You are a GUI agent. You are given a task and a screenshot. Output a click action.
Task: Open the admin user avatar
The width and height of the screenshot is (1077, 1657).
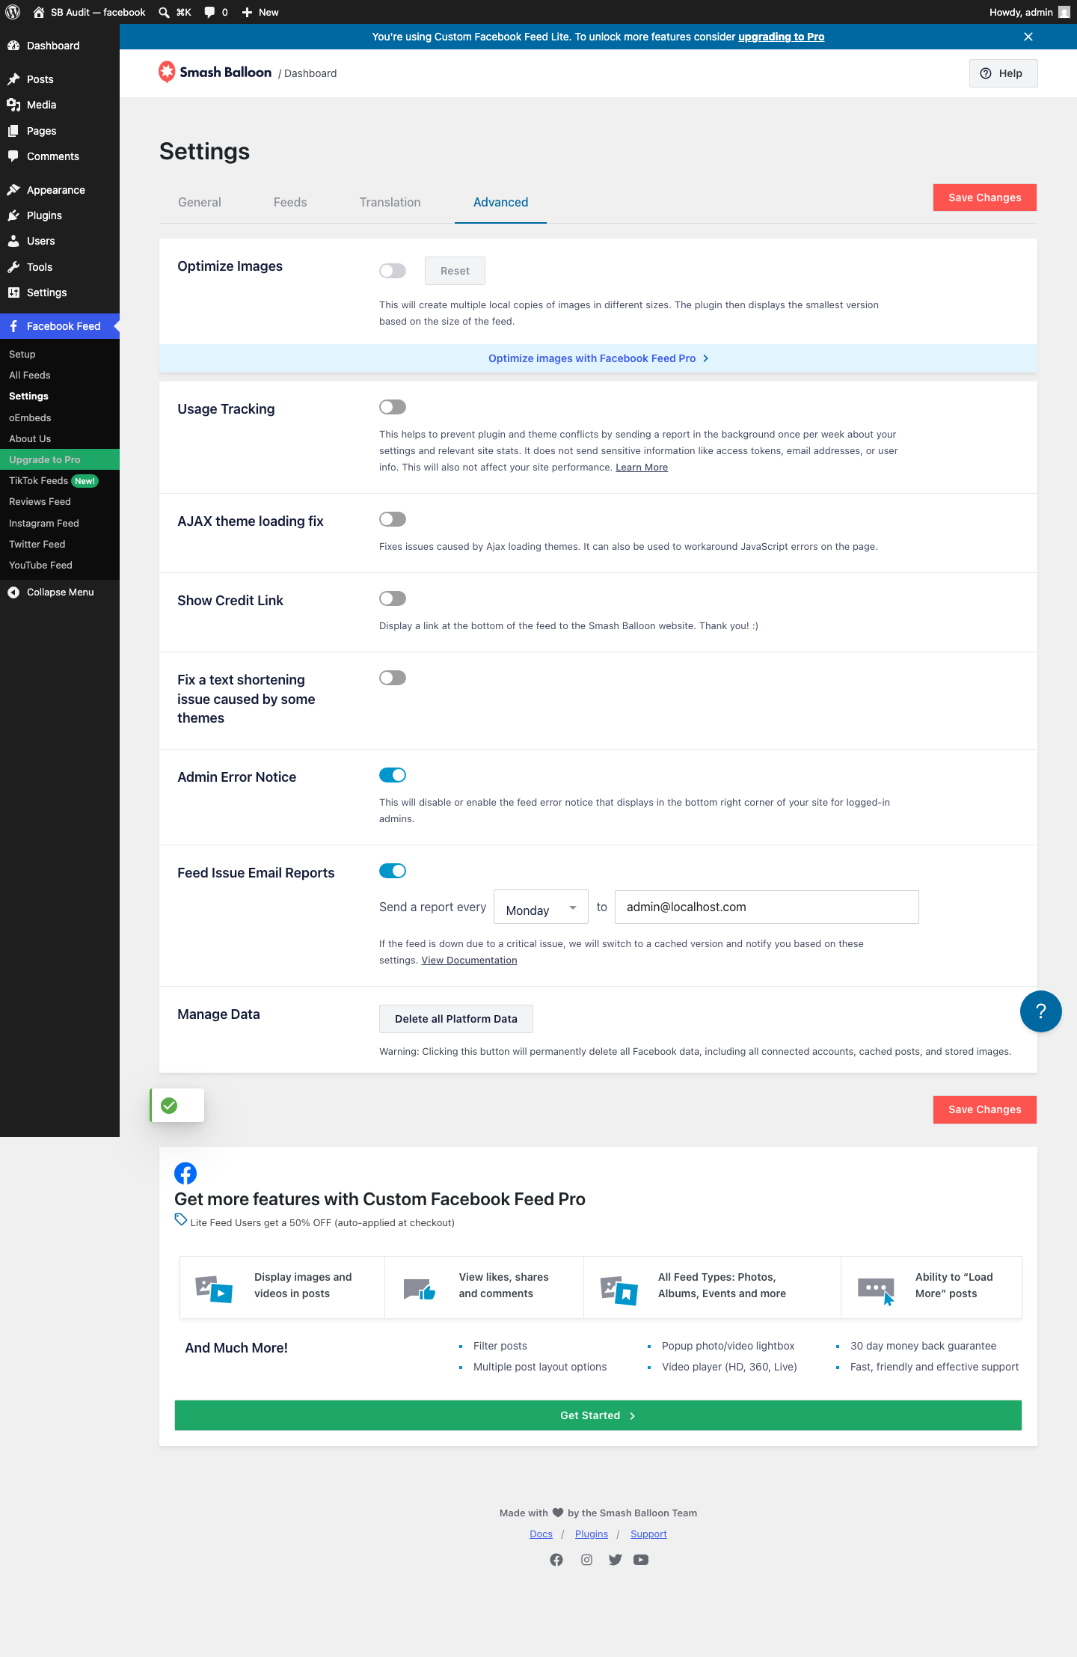pos(1064,12)
